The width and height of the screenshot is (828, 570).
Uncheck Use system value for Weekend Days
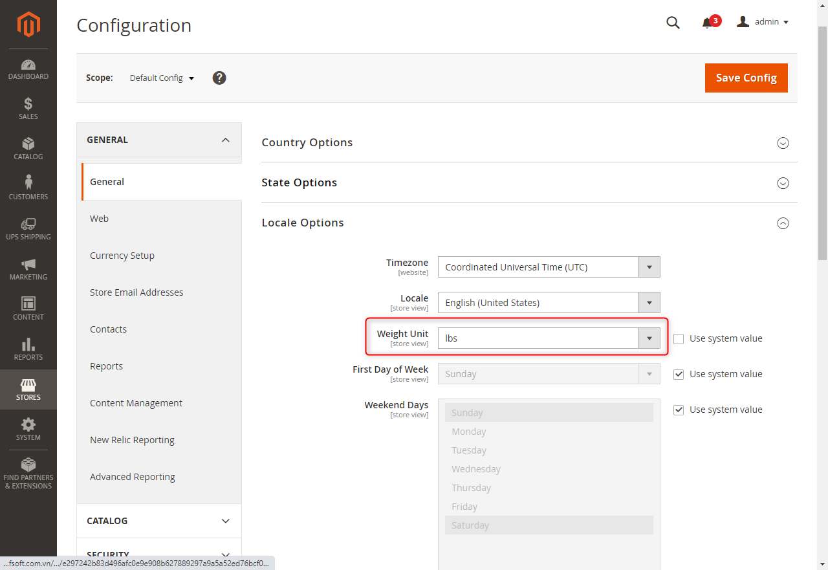click(x=679, y=410)
